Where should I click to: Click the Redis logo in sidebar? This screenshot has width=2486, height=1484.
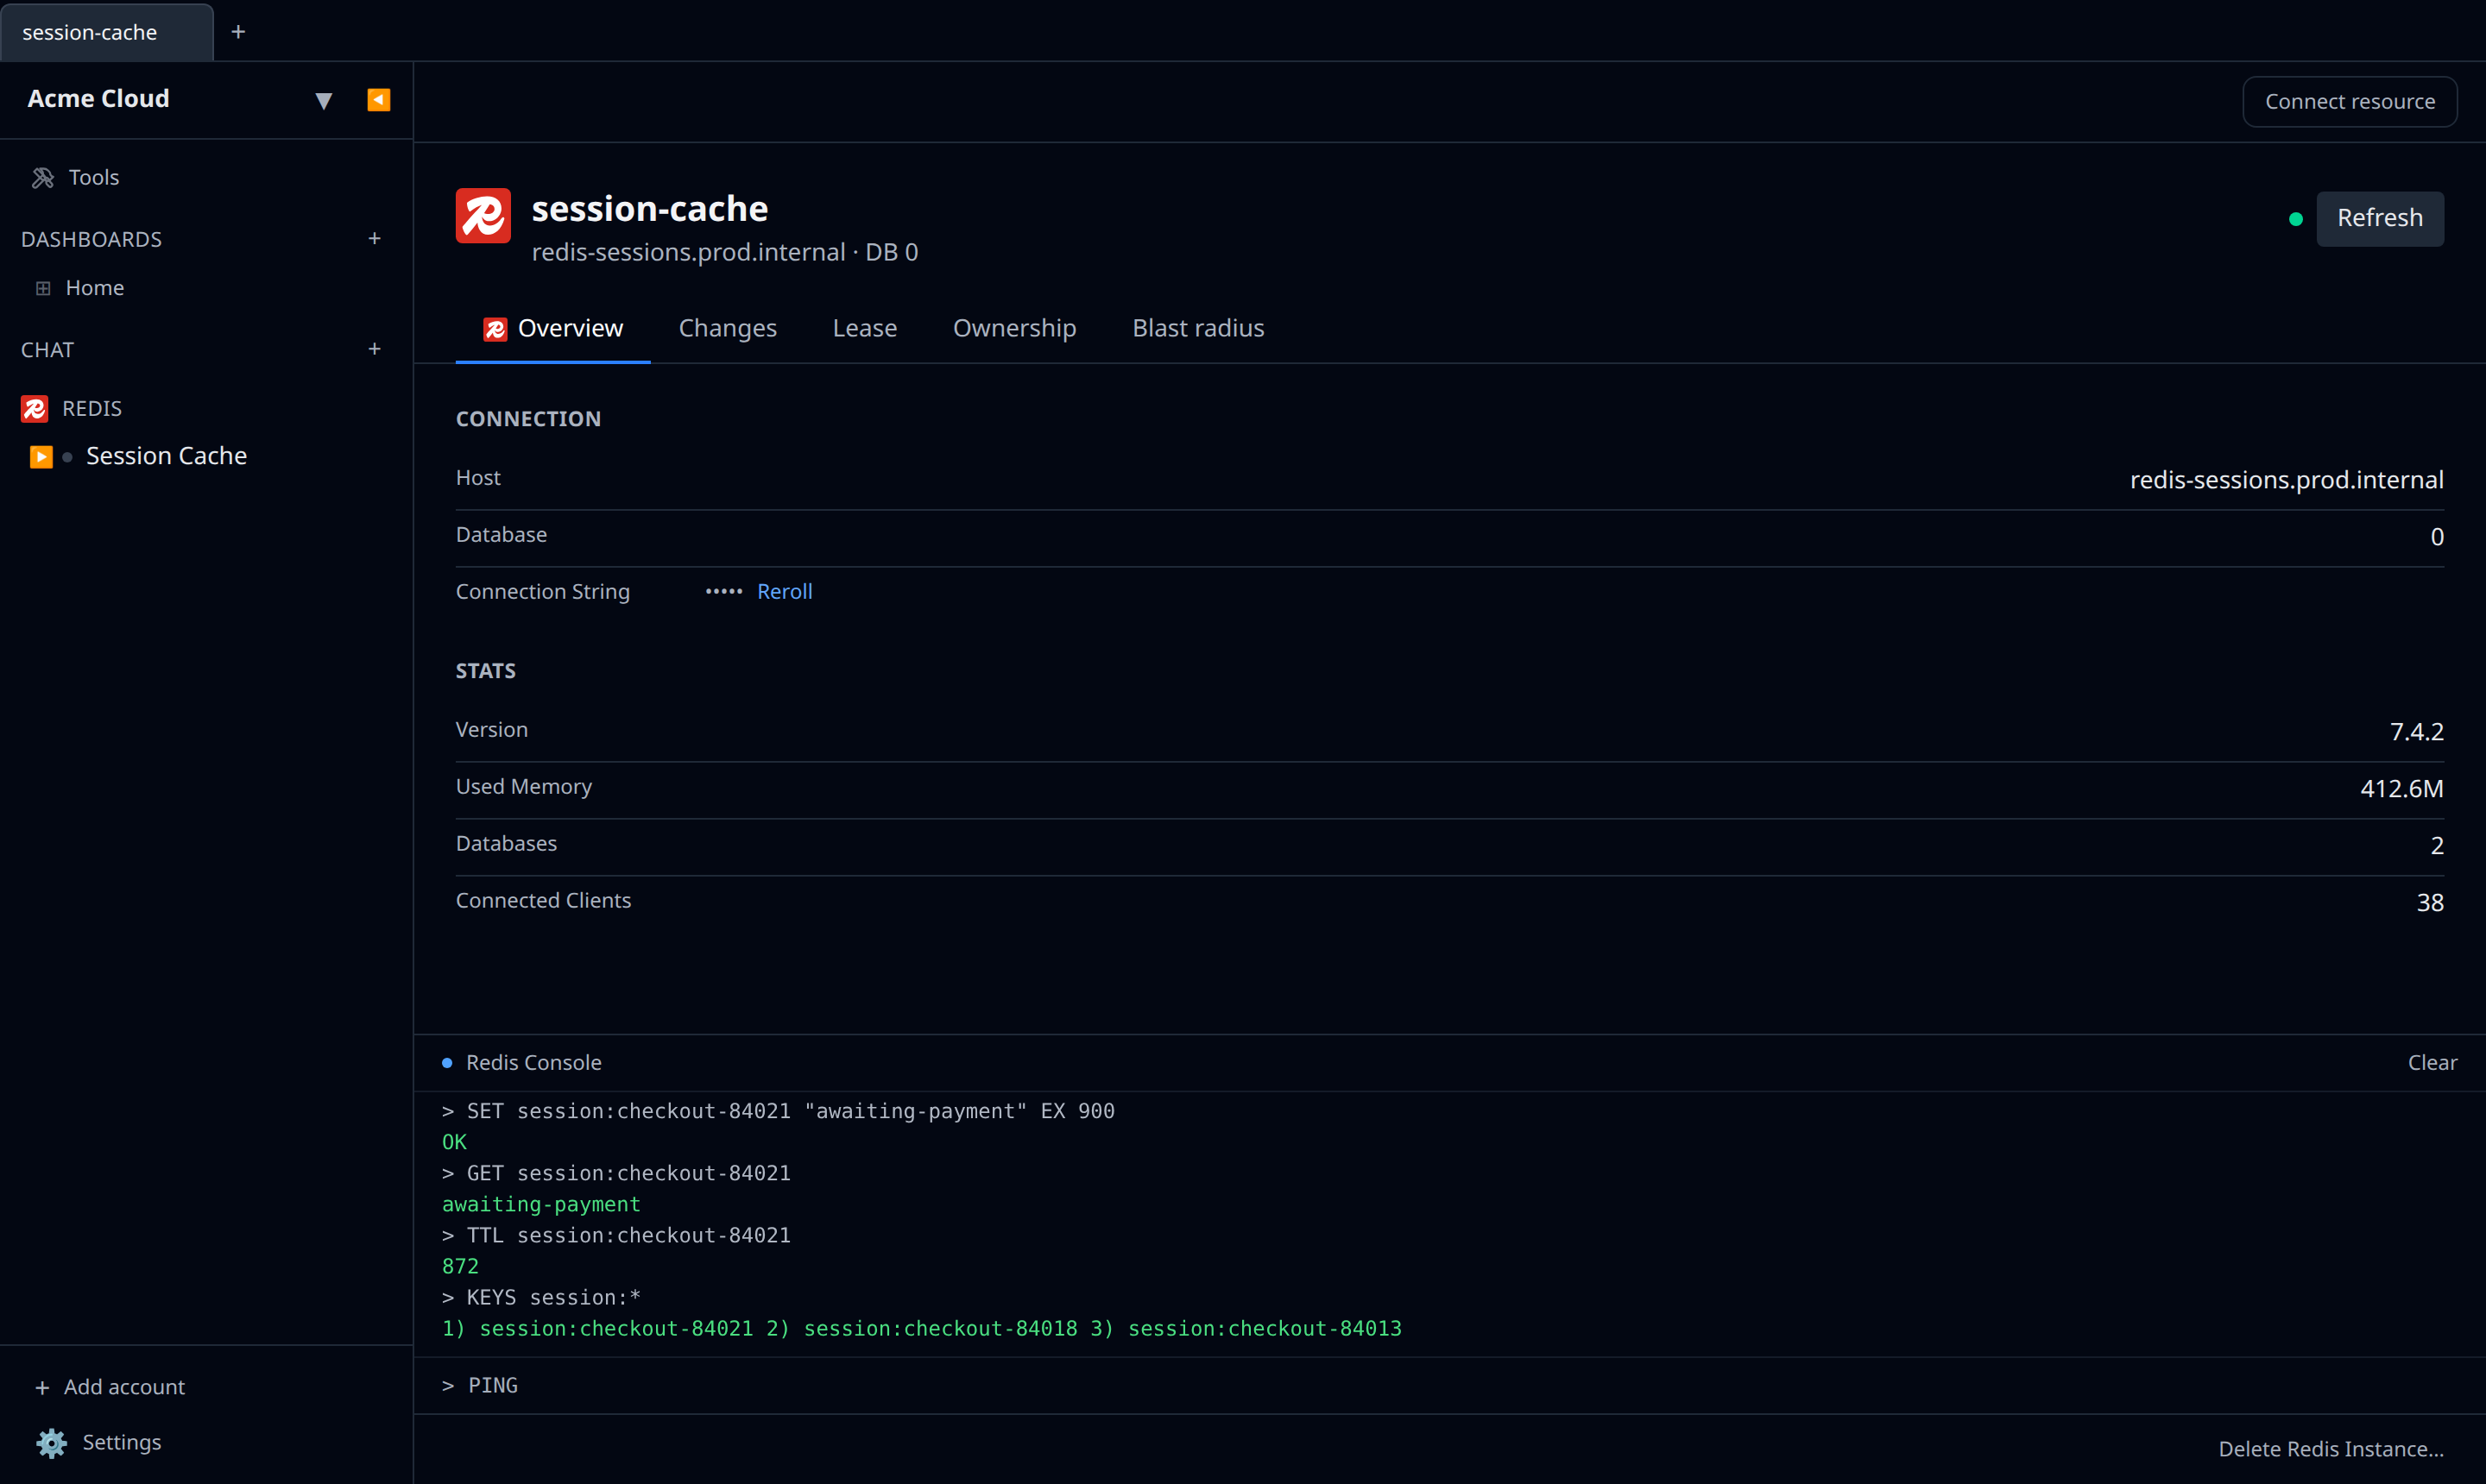pos(34,408)
